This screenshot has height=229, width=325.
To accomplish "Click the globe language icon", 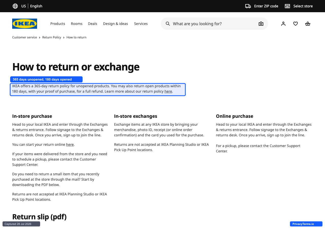I will 15,6.
